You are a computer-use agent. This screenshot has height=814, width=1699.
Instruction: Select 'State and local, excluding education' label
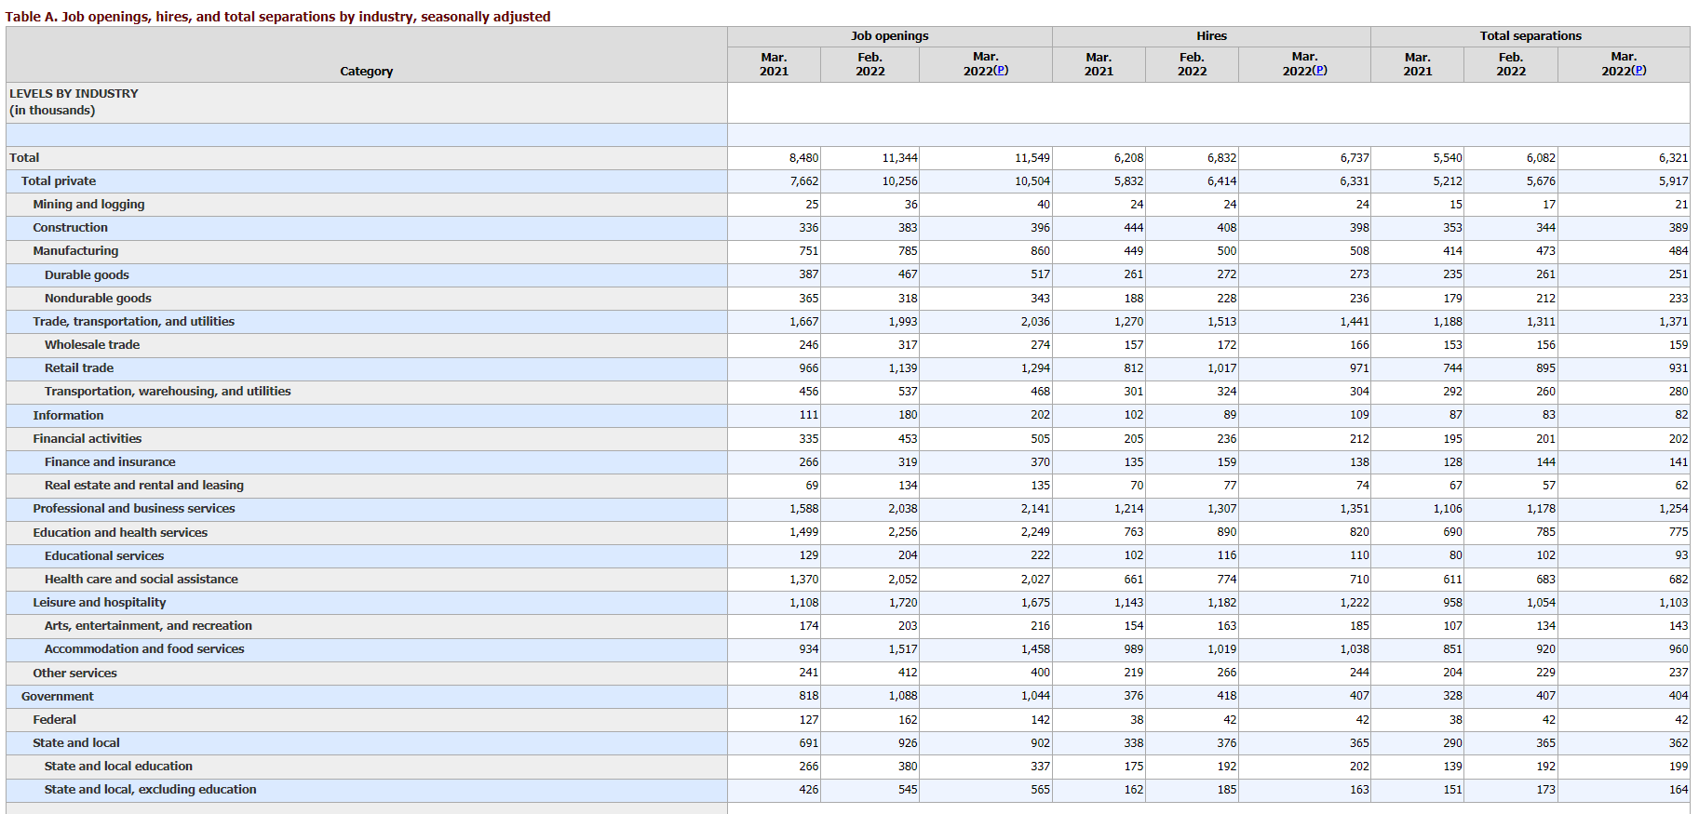coord(151,790)
